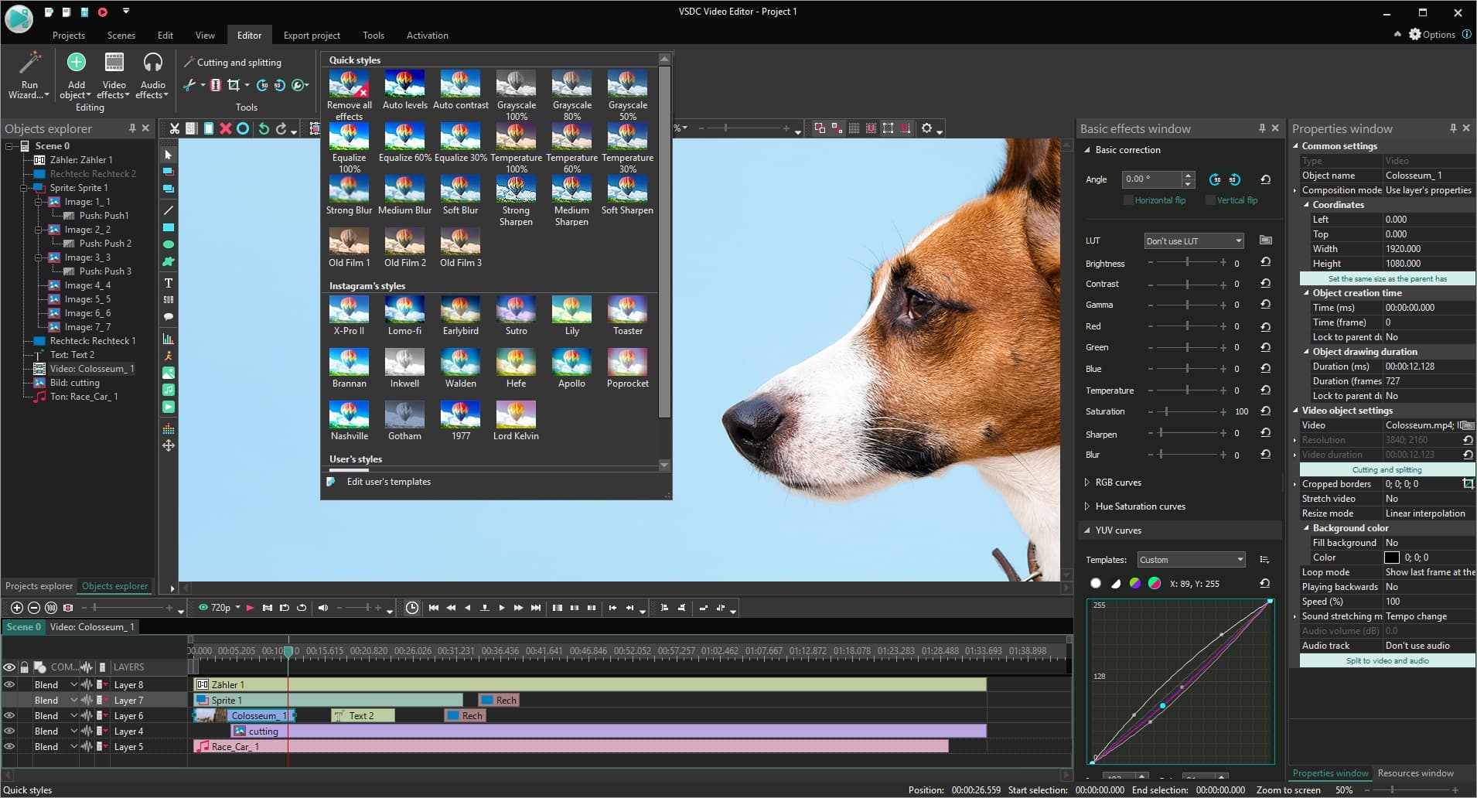
Task: Click Set the same size as parent button
Action: click(x=1387, y=279)
